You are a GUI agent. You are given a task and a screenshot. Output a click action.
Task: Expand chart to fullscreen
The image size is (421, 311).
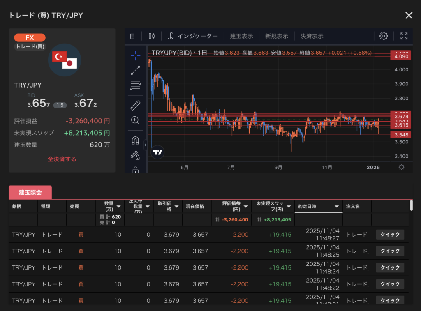click(x=404, y=36)
